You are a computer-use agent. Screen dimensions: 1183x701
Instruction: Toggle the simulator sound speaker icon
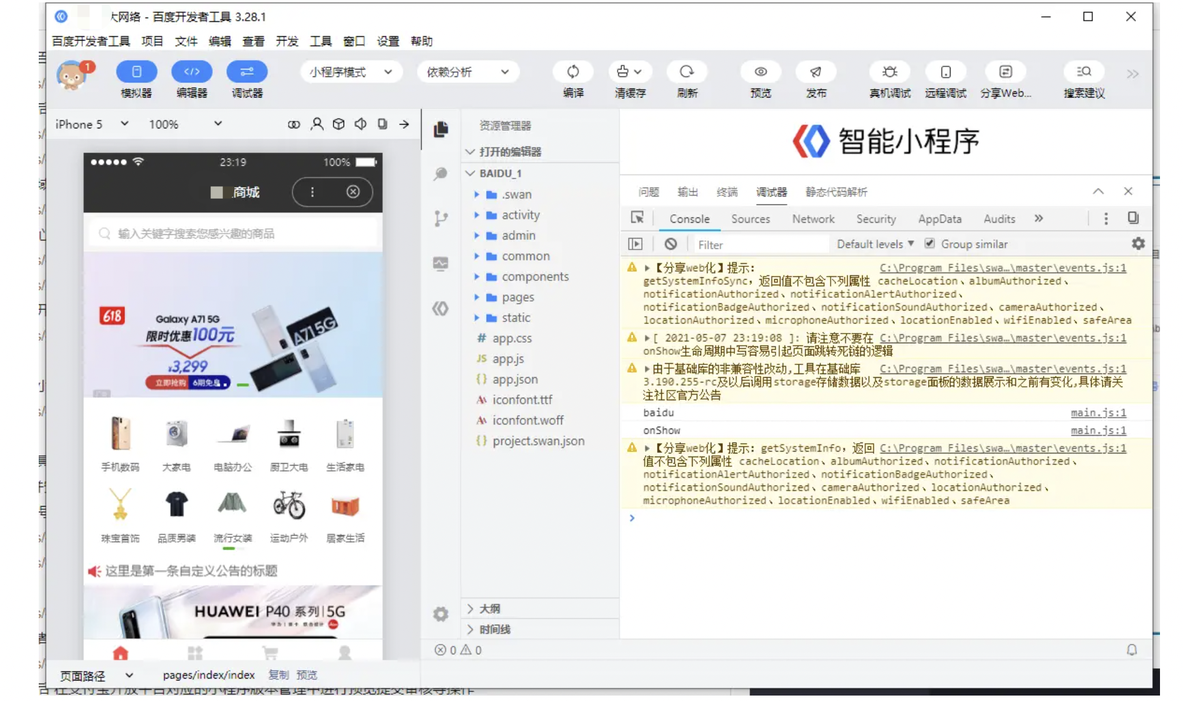tap(360, 124)
